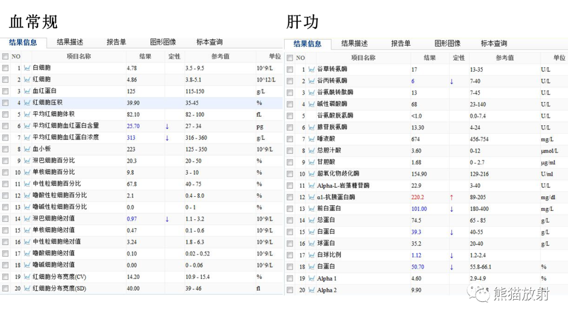
Task: Open chart icon beside 前白蛋白
Action: [311, 209]
